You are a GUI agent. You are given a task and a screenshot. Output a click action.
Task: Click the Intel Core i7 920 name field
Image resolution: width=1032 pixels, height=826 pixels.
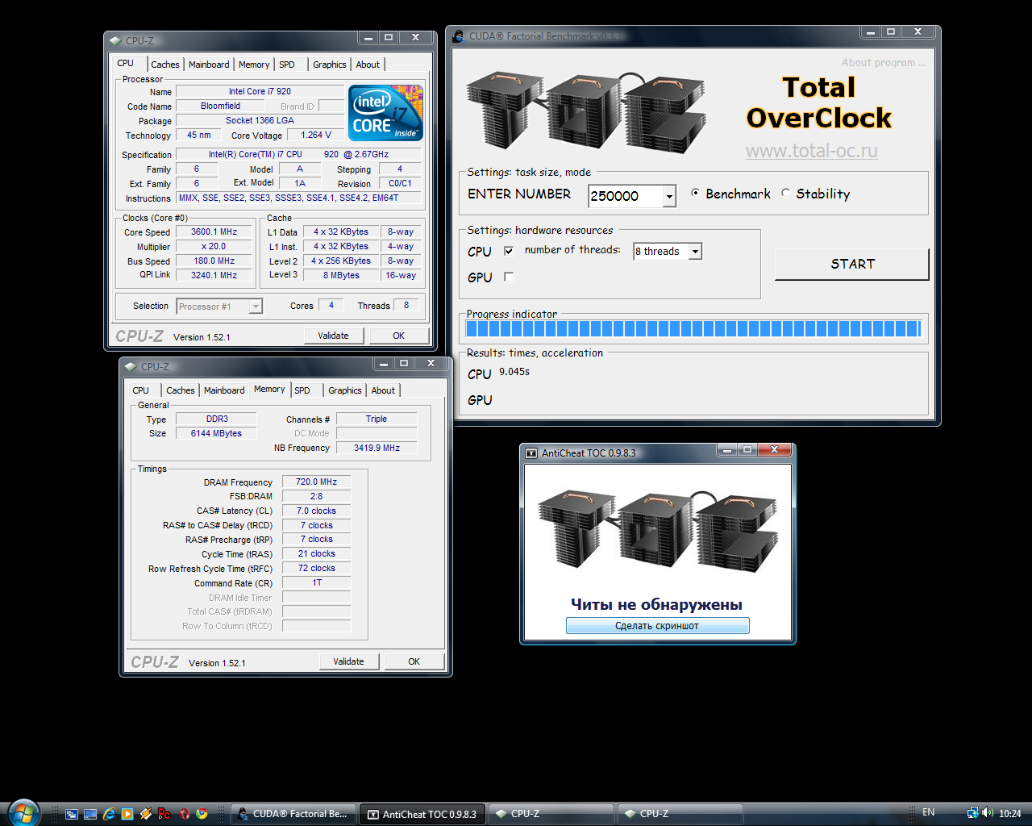pyautogui.click(x=260, y=91)
